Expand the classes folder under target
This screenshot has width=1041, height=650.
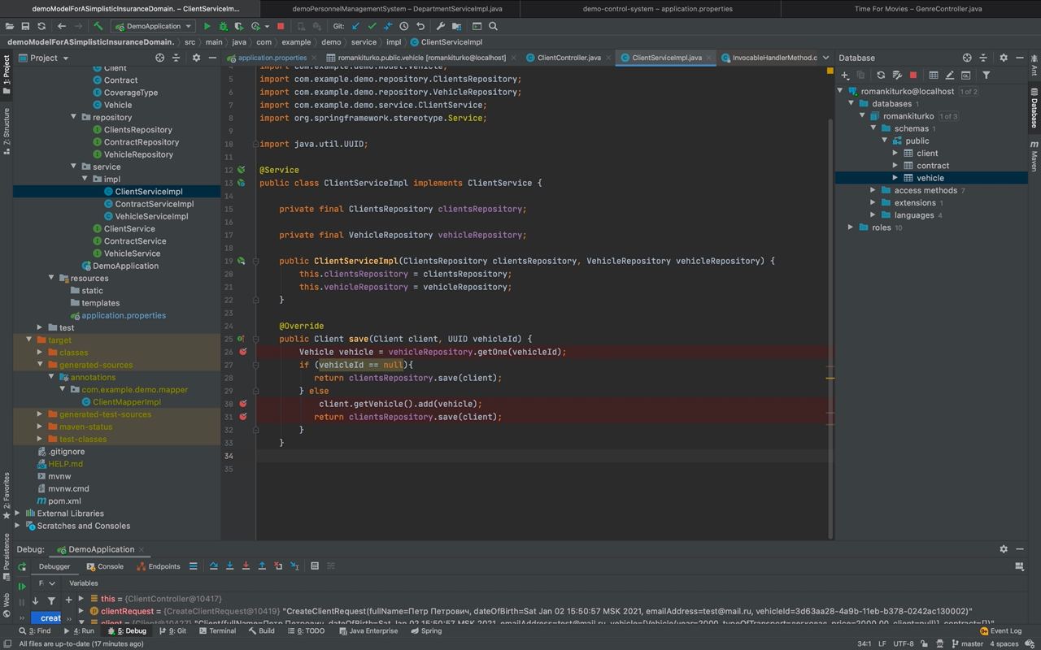(40, 353)
